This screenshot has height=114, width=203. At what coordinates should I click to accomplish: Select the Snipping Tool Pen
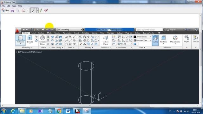pos(33,10)
